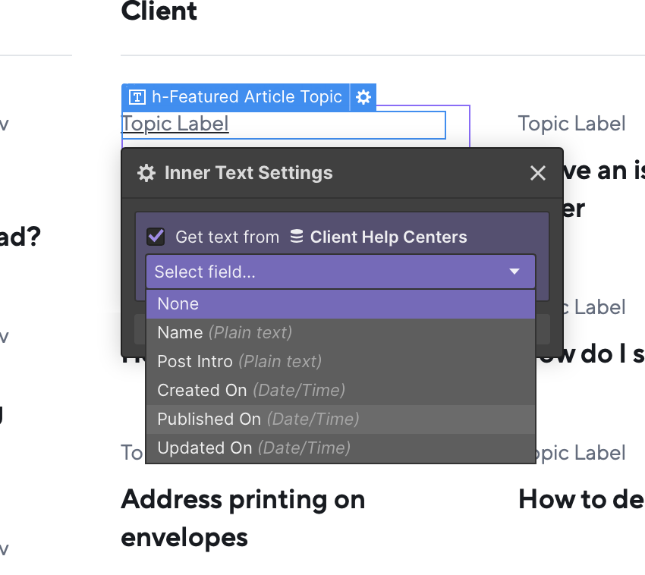The width and height of the screenshot is (645, 575).
Task: Click the underlined Topic Label text element
Action: coord(175,124)
